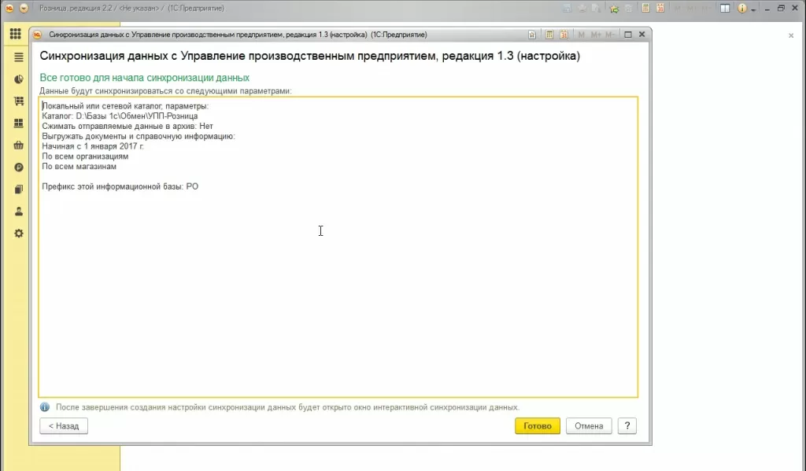Click the Отмена button
The height and width of the screenshot is (471, 806).
[x=589, y=426]
